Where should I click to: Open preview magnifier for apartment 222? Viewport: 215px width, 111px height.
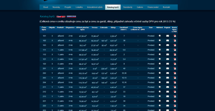(x=160, y=106)
